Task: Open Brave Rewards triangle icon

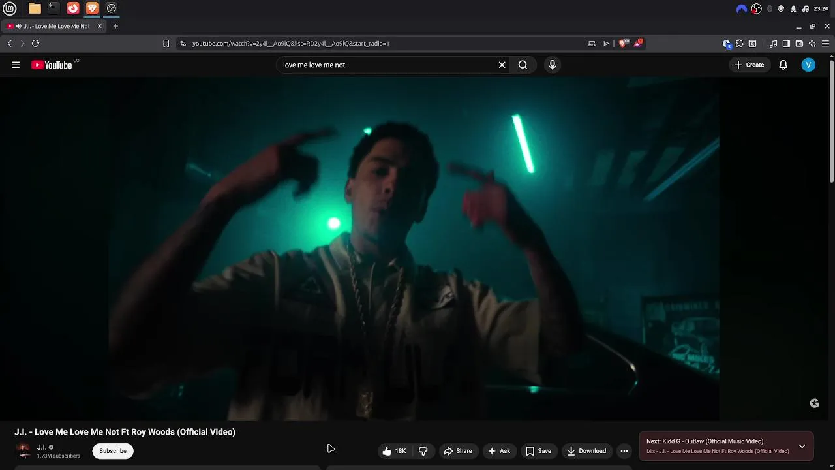Action: [x=638, y=44]
